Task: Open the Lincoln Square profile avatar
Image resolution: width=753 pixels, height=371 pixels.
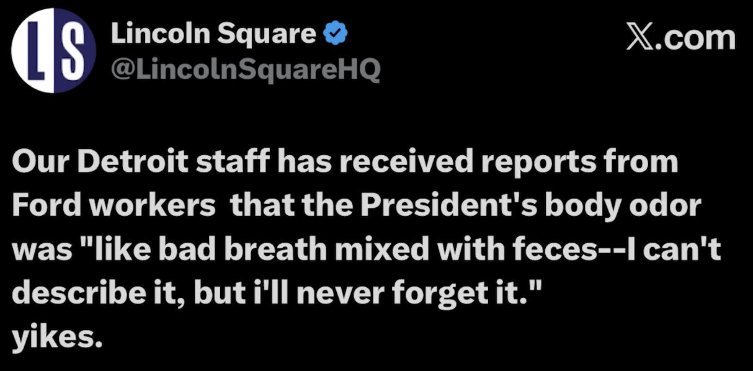Action: 54,51
